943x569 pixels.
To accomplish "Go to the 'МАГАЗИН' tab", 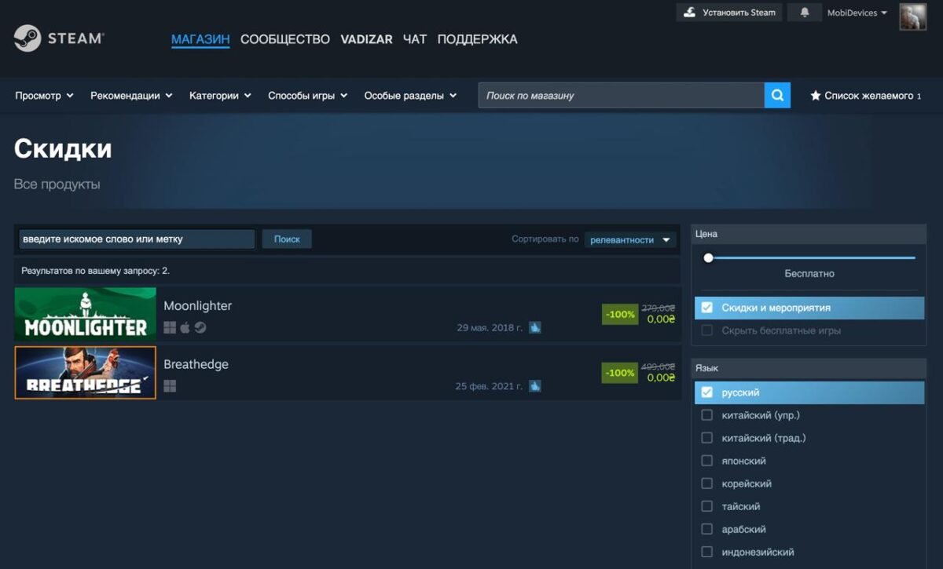I will (200, 39).
